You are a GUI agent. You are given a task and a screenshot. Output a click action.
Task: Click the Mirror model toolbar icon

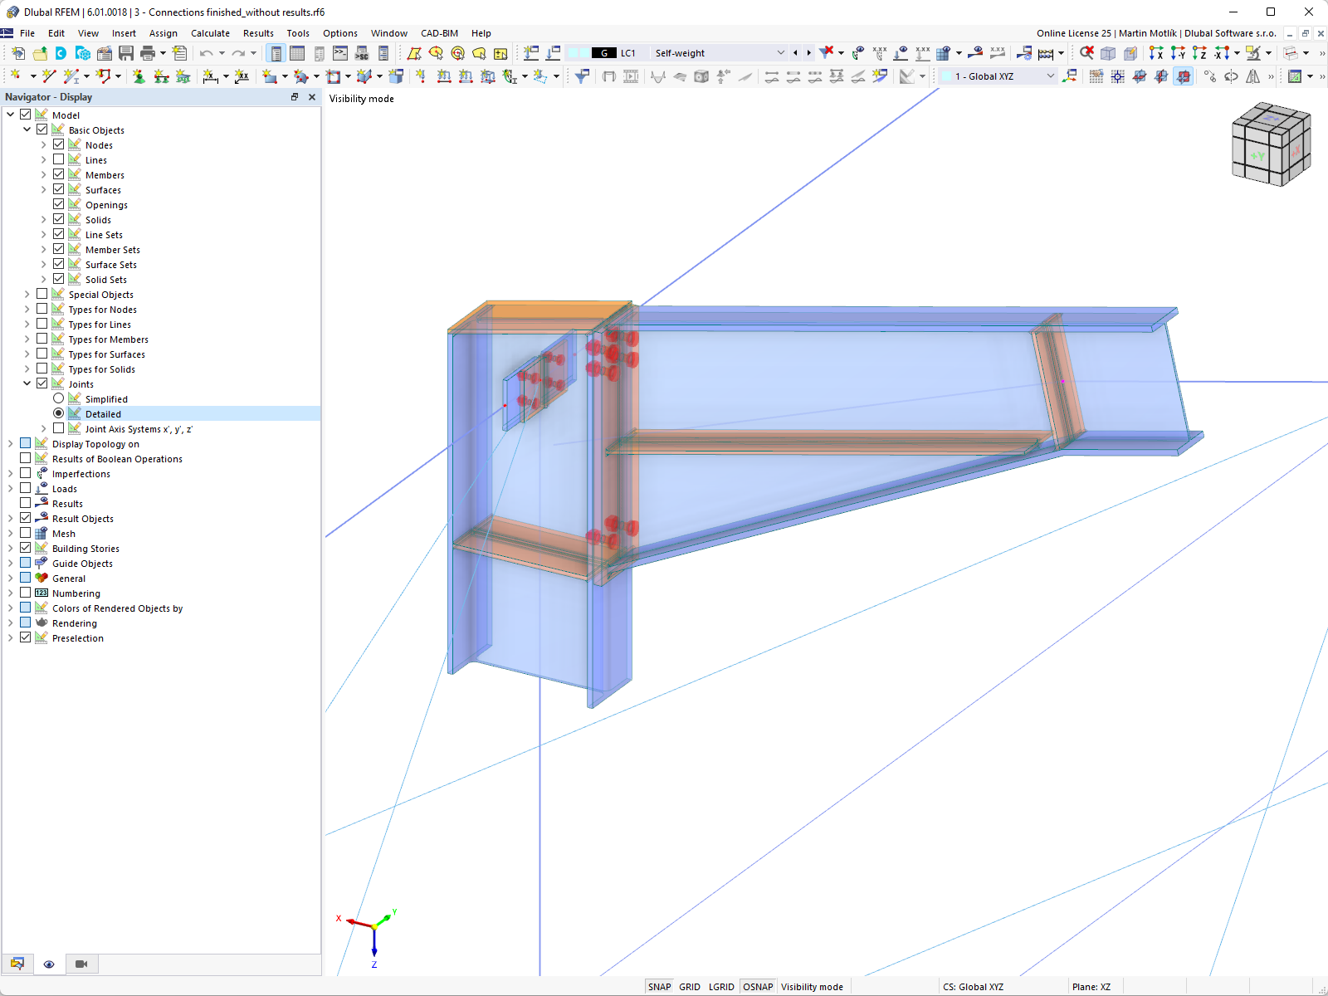tap(1252, 76)
